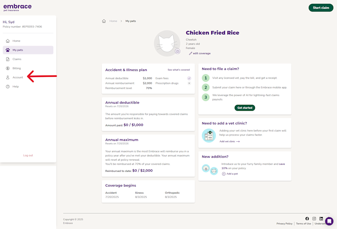
Task: Click the person icon next to Account
Action: (x=8, y=78)
